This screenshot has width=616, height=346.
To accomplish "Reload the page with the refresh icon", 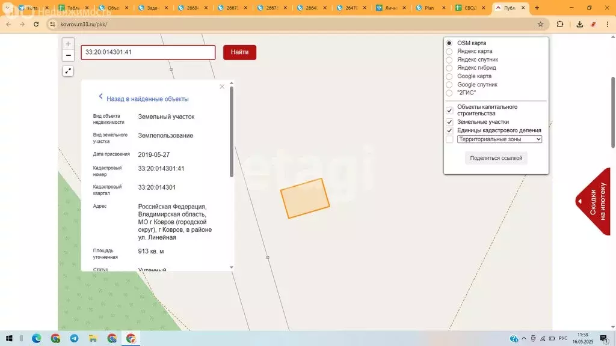I will pyautogui.click(x=38, y=24).
